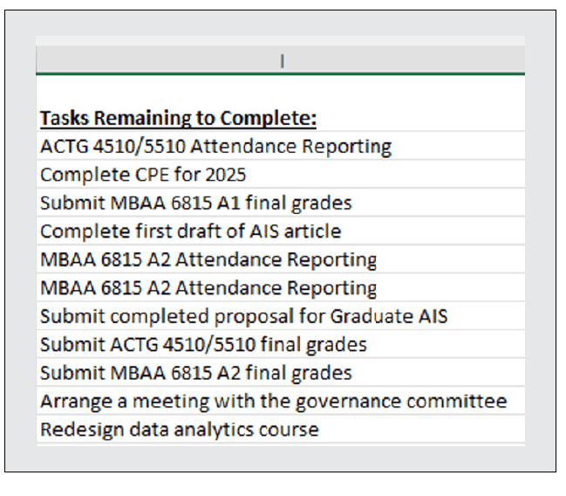Click "Submit MBAA 6815 A2 final grades" cell
The width and height of the screenshot is (566, 496).
(x=196, y=373)
